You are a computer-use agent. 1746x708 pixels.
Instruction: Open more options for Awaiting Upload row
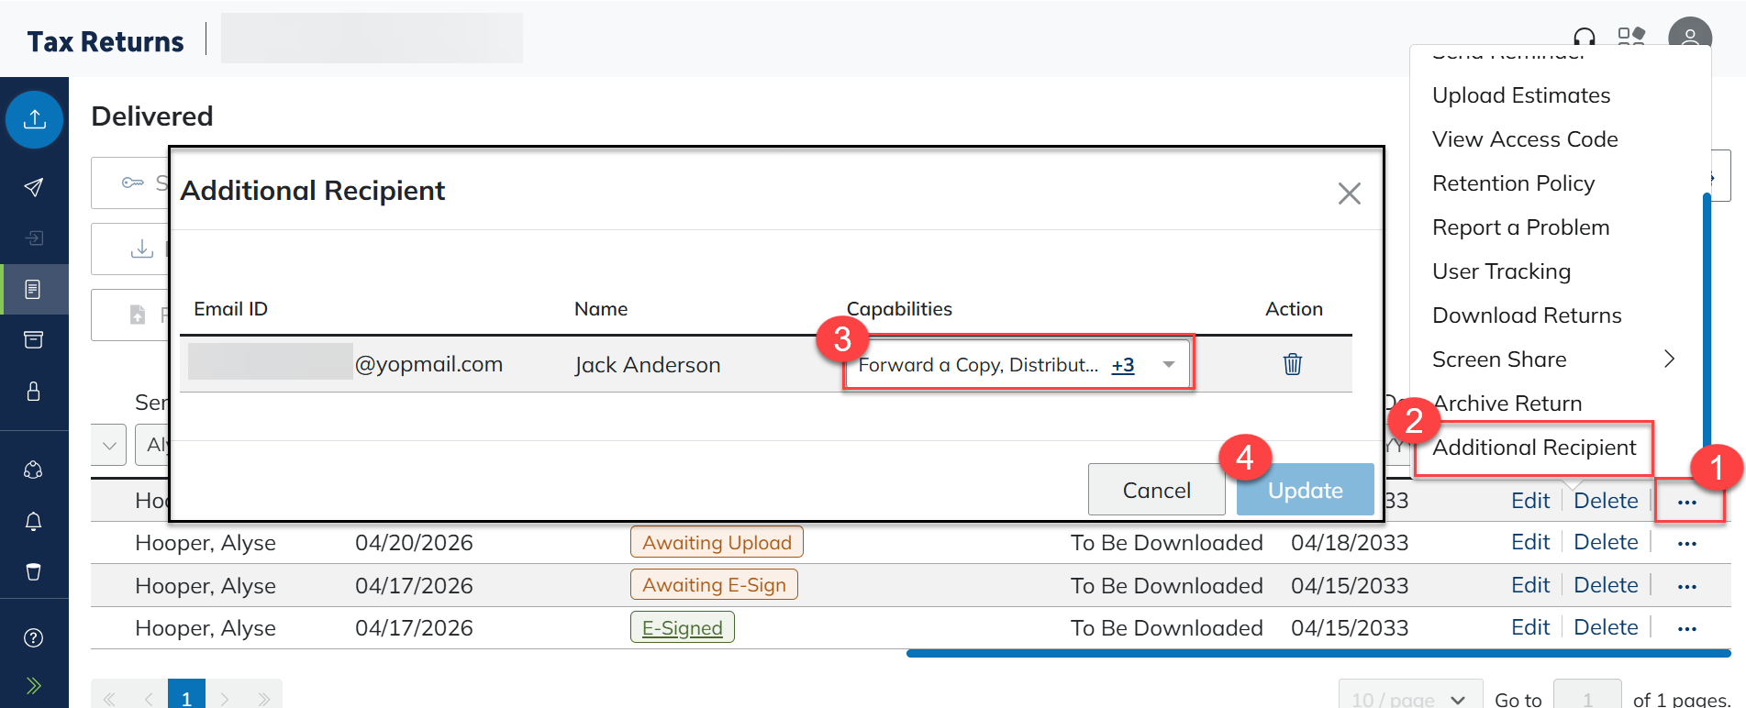pos(1686,543)
